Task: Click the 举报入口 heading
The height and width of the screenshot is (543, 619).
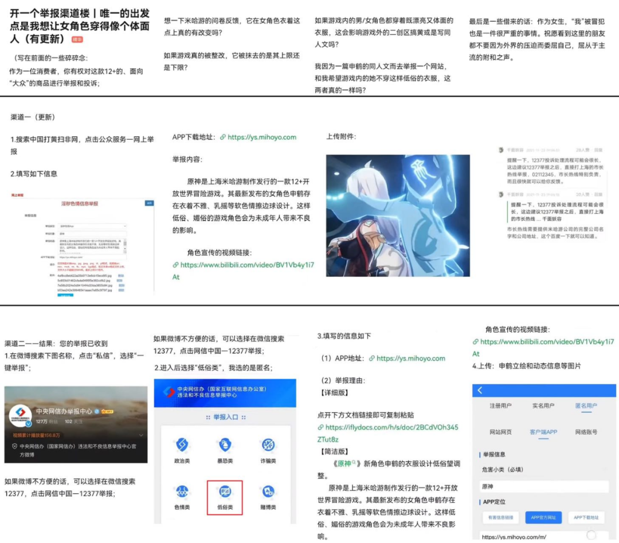Action: tap(225, 417)
